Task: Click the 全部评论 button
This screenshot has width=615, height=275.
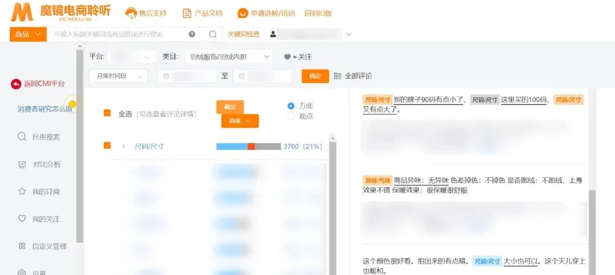Action: pyautogui.click(x=353, y=76)
